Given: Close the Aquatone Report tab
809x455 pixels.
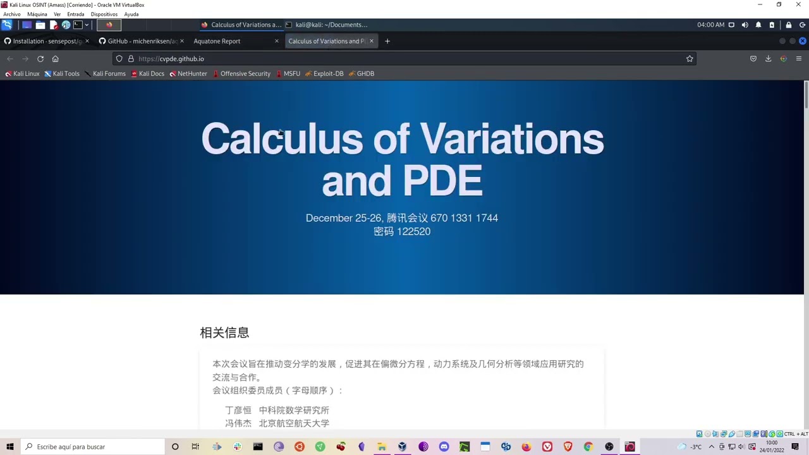Looking at the screenshot, I should (x=276, y=41).
